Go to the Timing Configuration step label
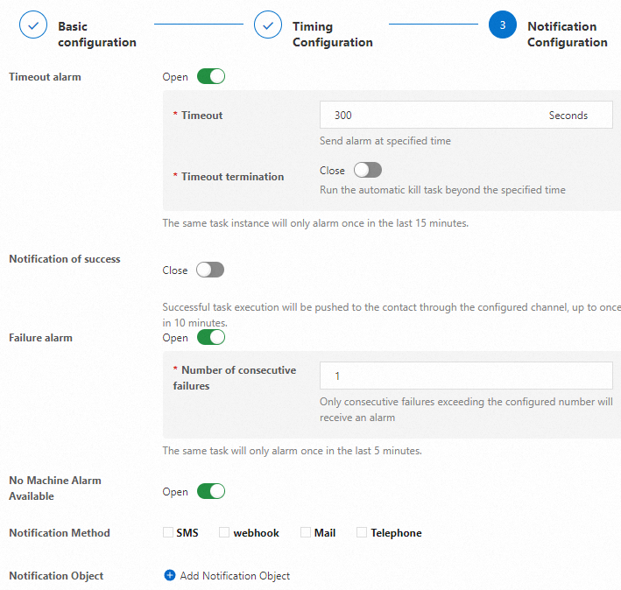The image size is (621, 590). click(x=333, y=34)
